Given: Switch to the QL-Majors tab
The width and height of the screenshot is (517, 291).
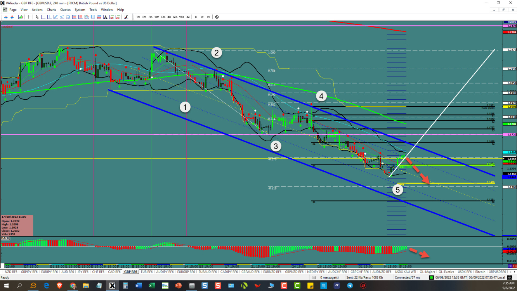Looking at the screenshot, I should click(x=427, y=272).
